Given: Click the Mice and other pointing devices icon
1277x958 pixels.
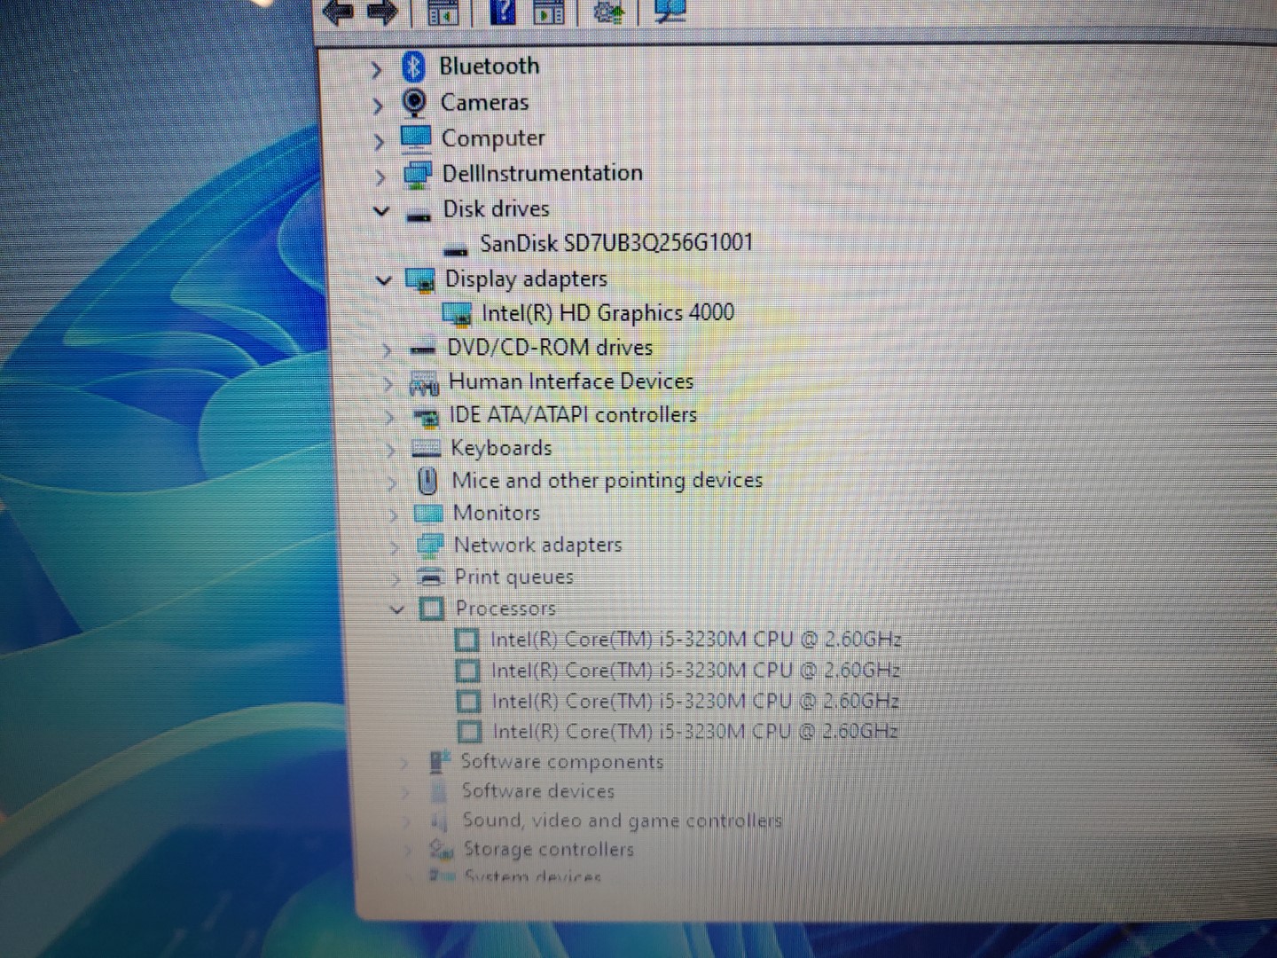Looking at the screenshot, I should tap(427, 481).
